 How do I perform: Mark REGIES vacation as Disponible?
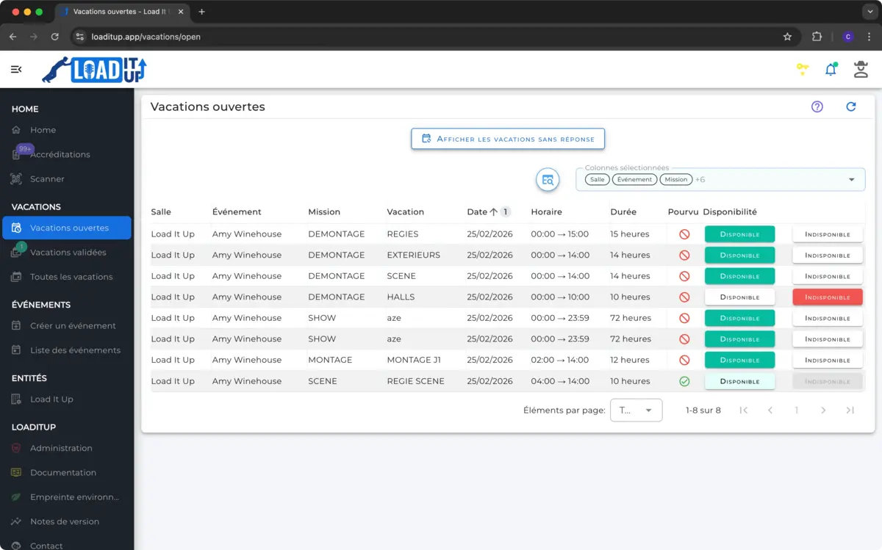tap(739, 234)
